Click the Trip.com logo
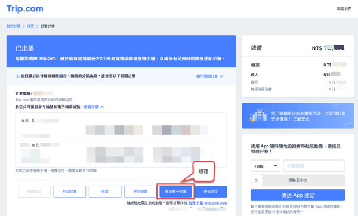 (24, 9)
